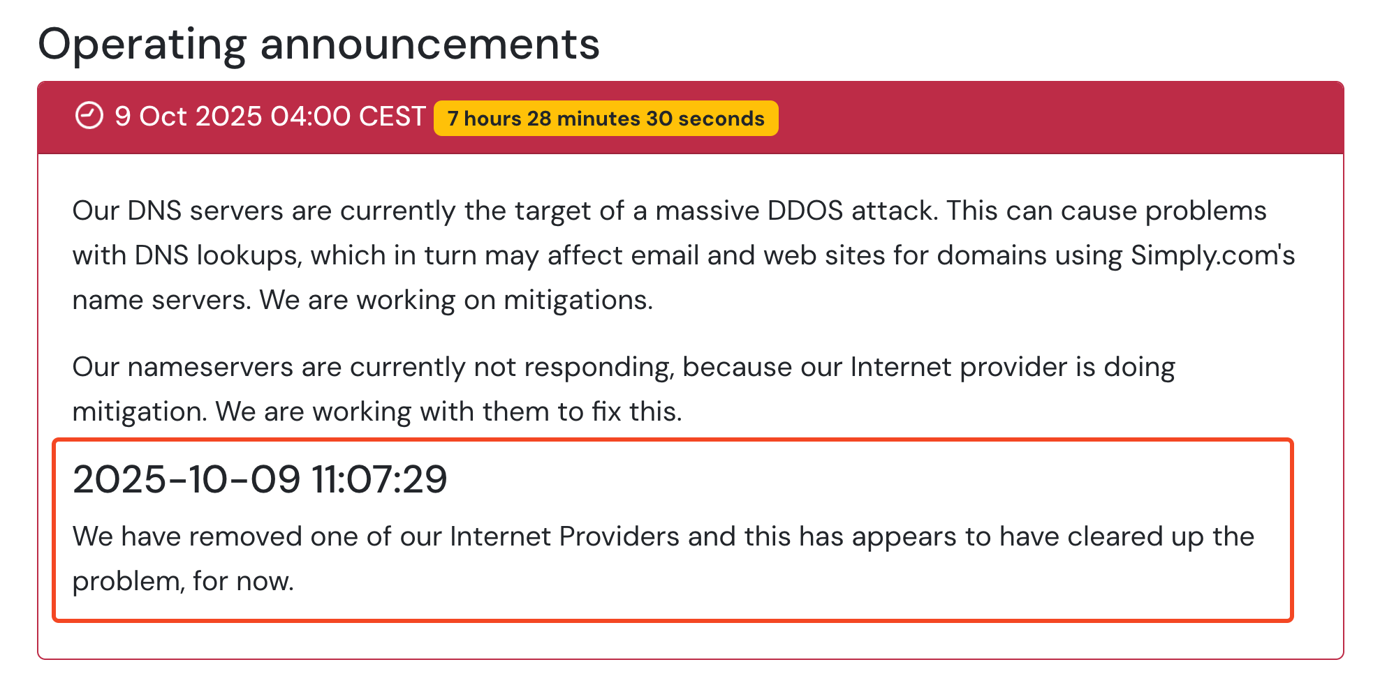
Task: Click the "problem, for now." closing text
Action: [183, 581]
